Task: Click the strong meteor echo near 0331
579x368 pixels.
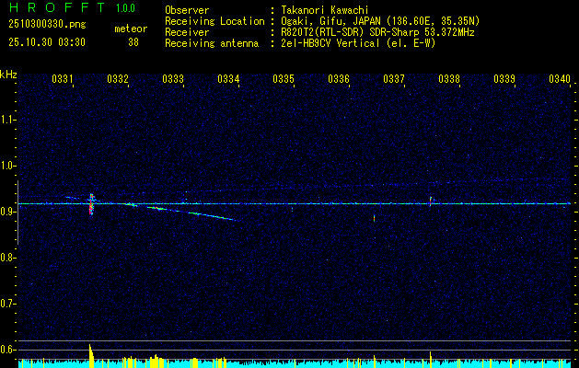Action: (91, 204)
